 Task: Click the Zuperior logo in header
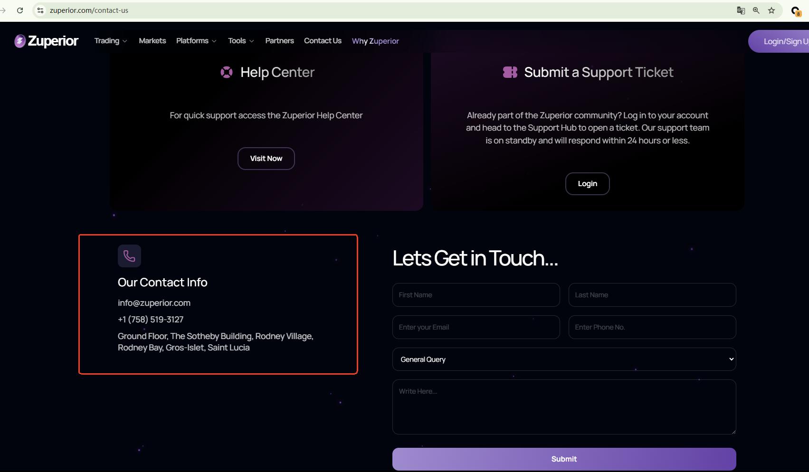pyautogui.click(x=46, y=41)
